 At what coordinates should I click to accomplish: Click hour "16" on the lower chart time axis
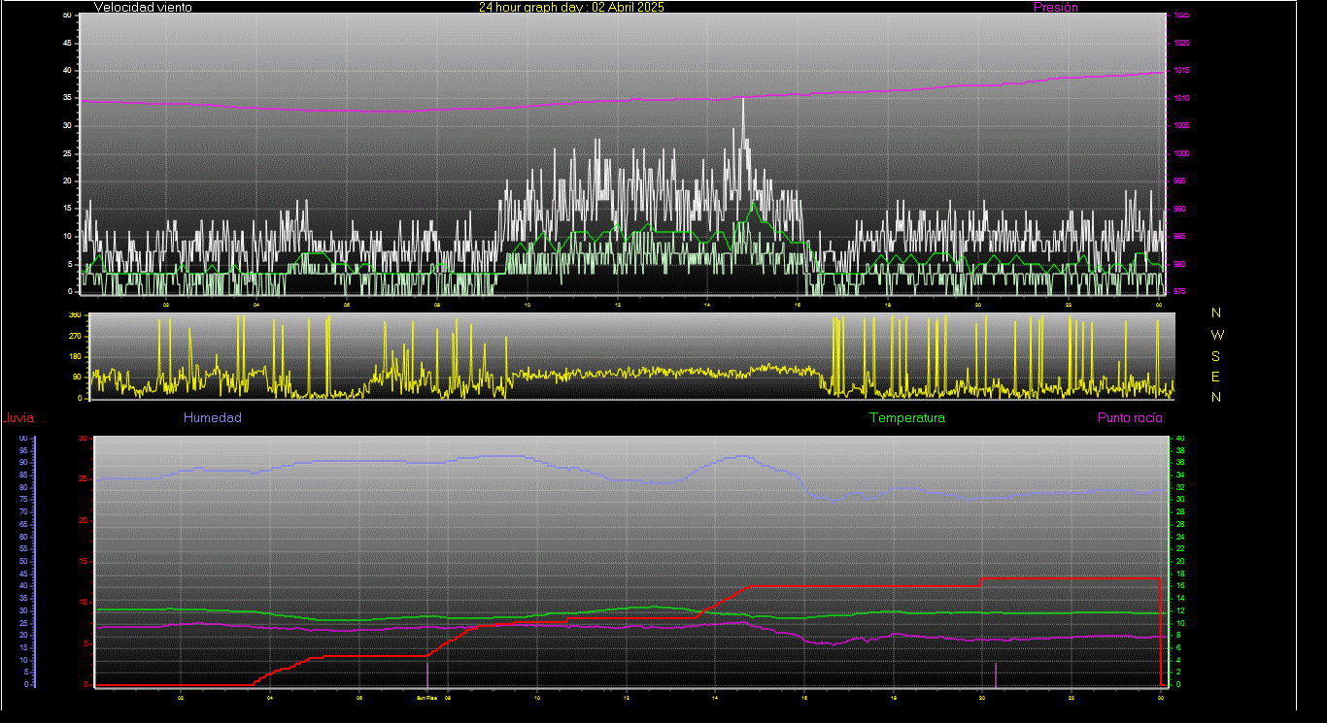point(804,697)
